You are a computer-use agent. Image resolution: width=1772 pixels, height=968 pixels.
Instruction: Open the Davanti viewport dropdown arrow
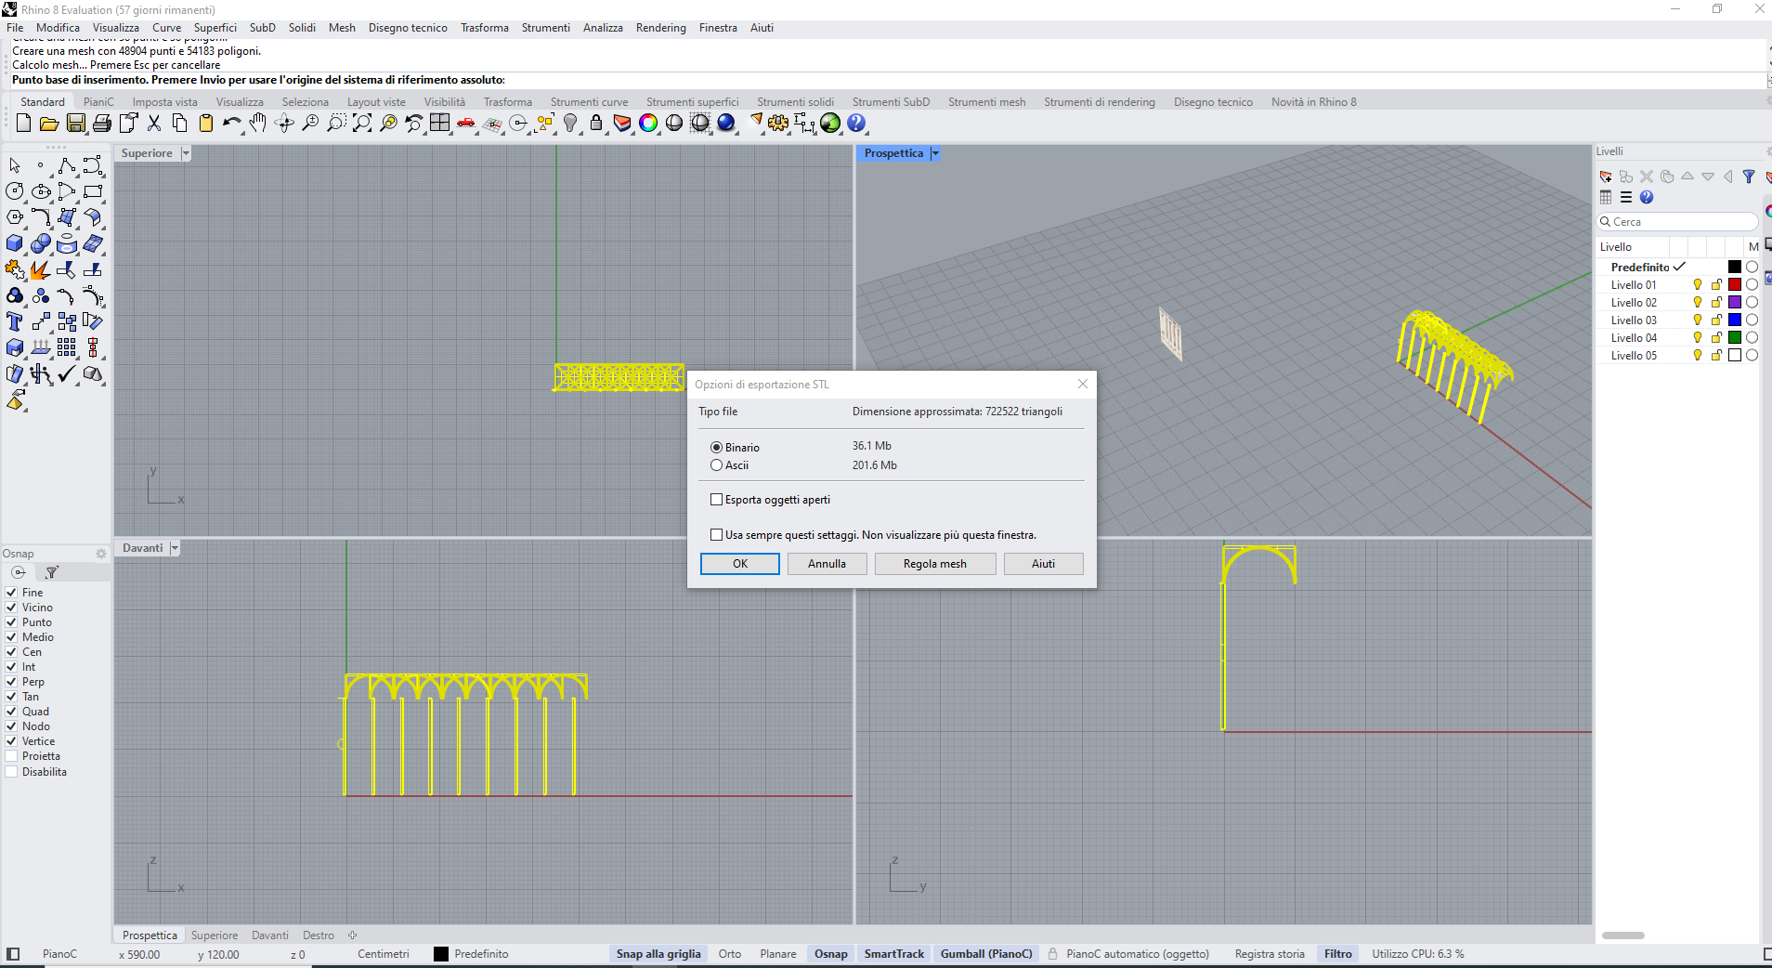(x=175, y=548)
